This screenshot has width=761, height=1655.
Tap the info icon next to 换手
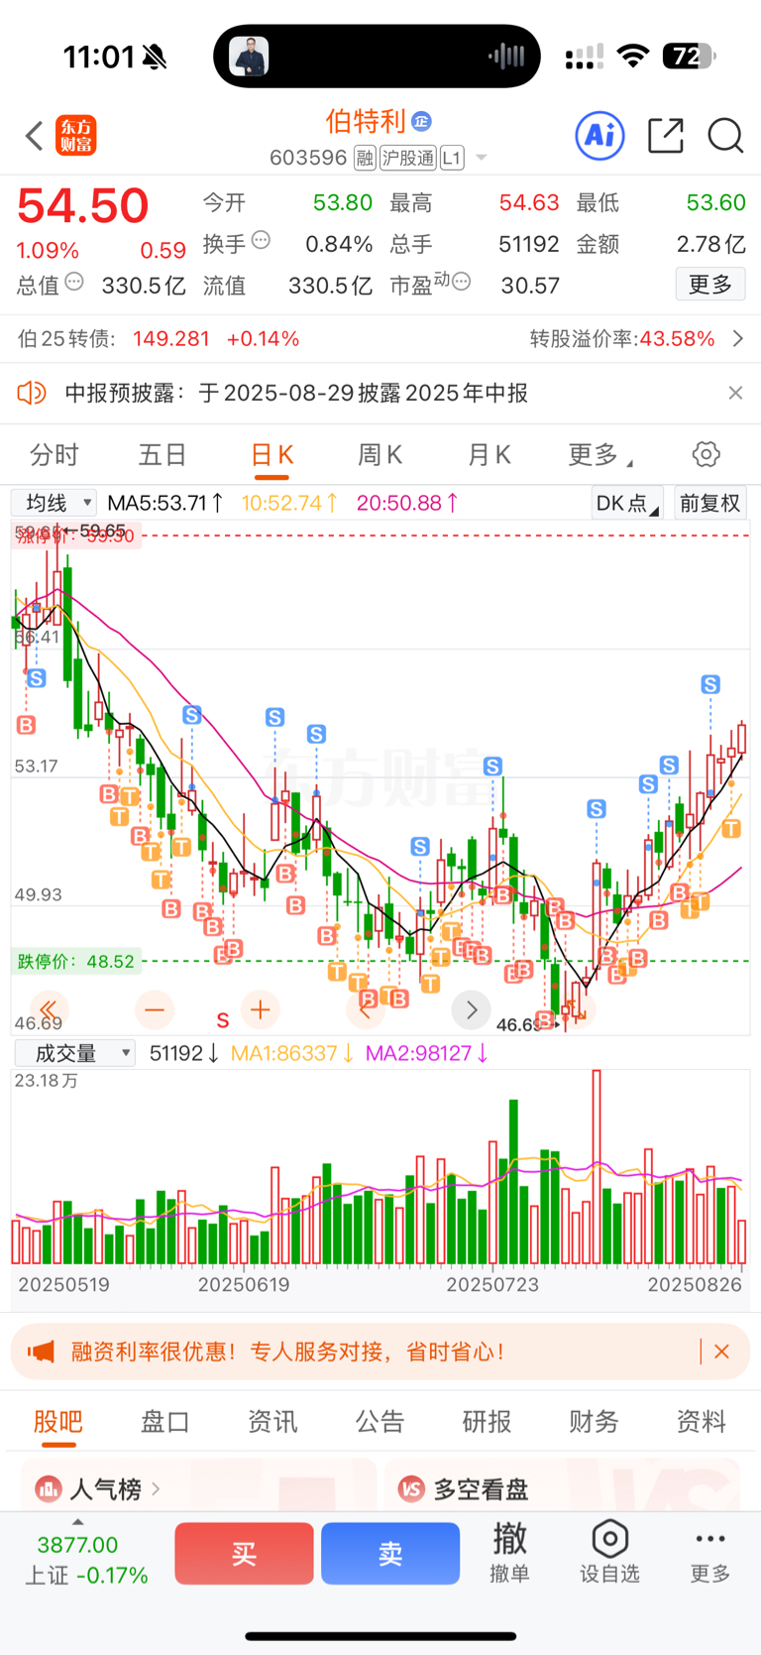click(261, 239)
